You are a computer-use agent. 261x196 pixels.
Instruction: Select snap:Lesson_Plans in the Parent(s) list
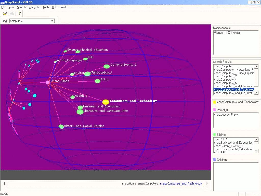click(x=226, y=115)
